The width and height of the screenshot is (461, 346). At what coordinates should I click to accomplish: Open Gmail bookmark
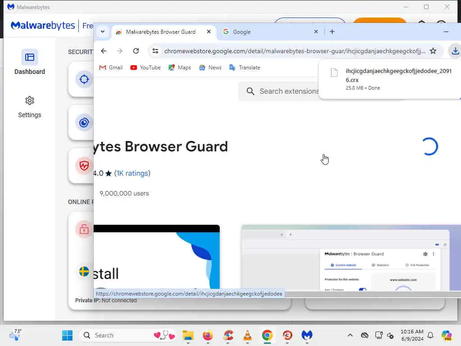click(x=111, y=68)
